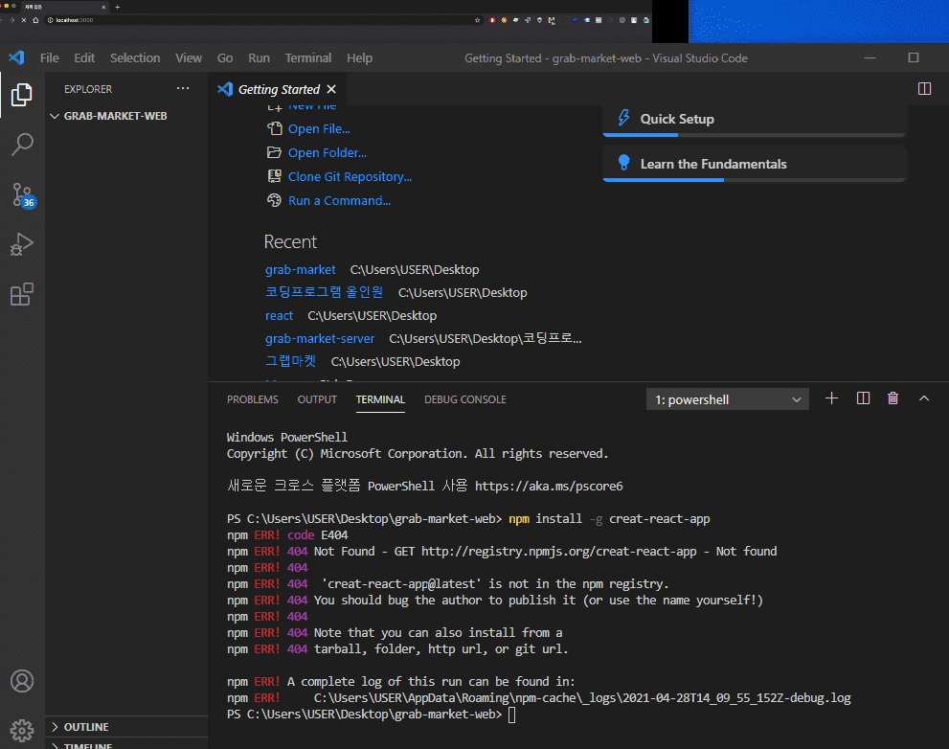Click the browser stop-loading X button

click(x=24, y=20)
